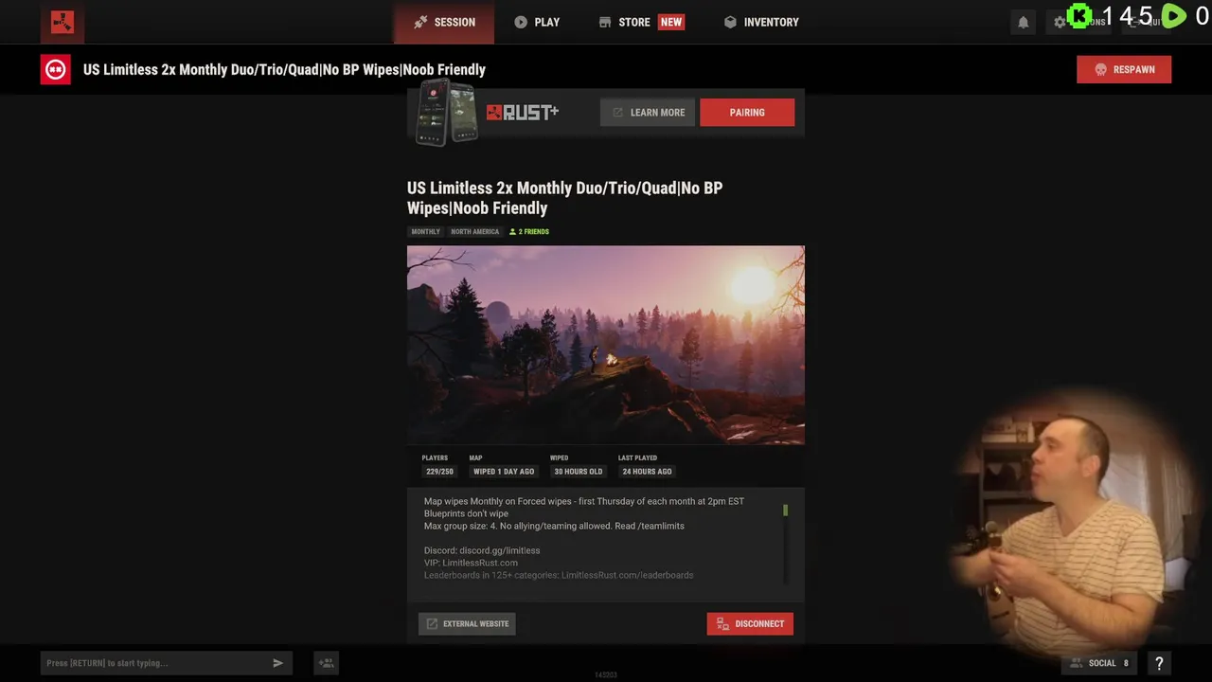Click the Rust logo in top-left corner
The image size is (1212, 682).
click(62, 22)
